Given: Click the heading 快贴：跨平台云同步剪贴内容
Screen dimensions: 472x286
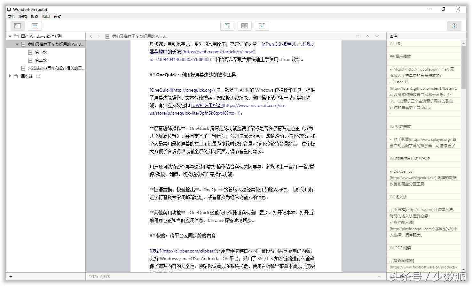Looking at the screenshot, I should (183, 236).
